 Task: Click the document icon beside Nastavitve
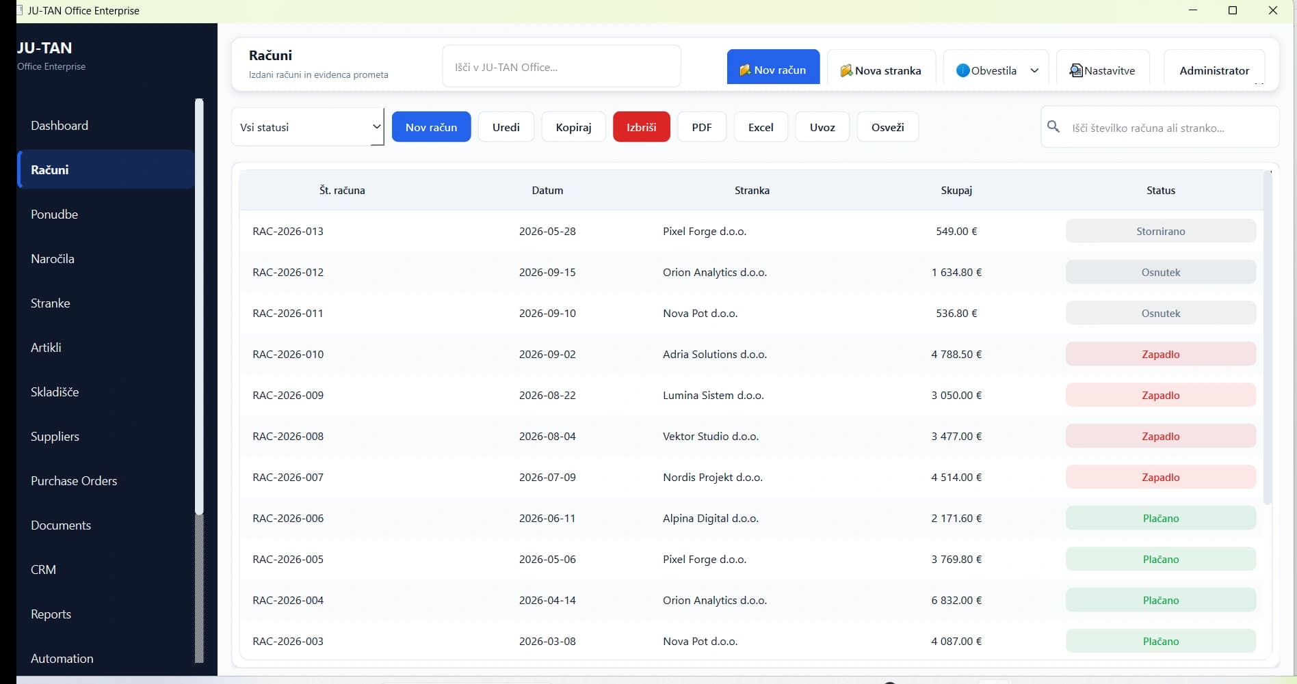point(1076,70)
